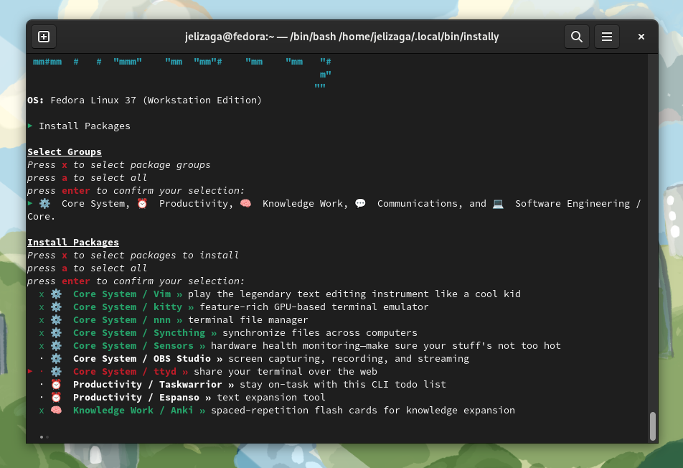Open a new terminal tab

(44, 37)
